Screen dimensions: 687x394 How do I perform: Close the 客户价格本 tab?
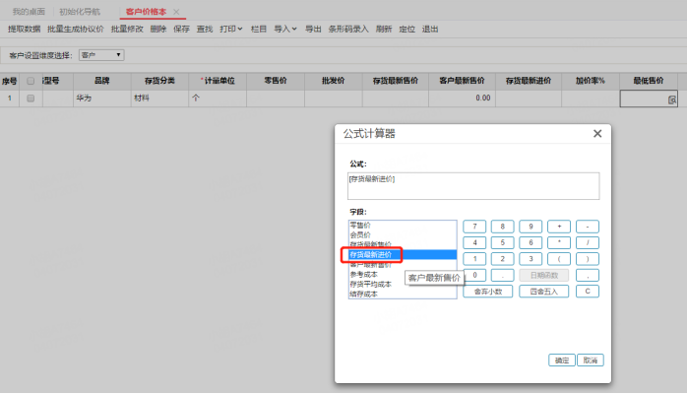[x=176, y=12]
